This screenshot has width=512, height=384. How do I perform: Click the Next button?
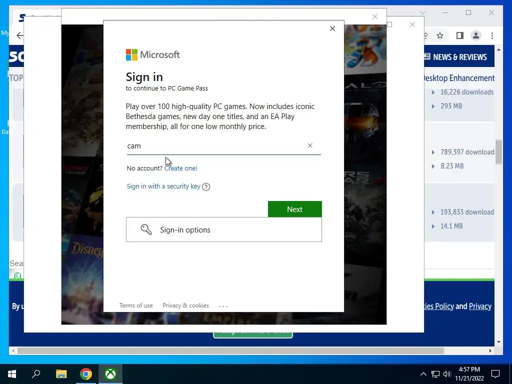tap(295, 209)
